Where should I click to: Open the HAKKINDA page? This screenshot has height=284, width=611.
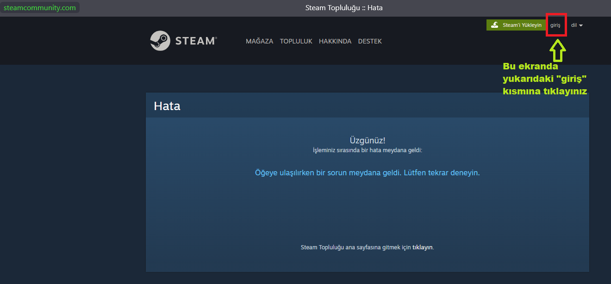pos(335,41)
